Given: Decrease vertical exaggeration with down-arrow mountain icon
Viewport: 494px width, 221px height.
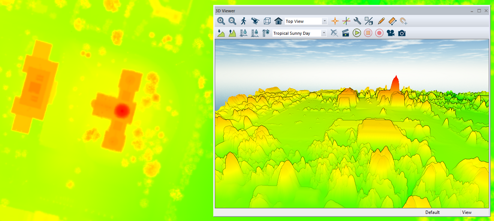Looking at the screenshot, I should 221,33.
